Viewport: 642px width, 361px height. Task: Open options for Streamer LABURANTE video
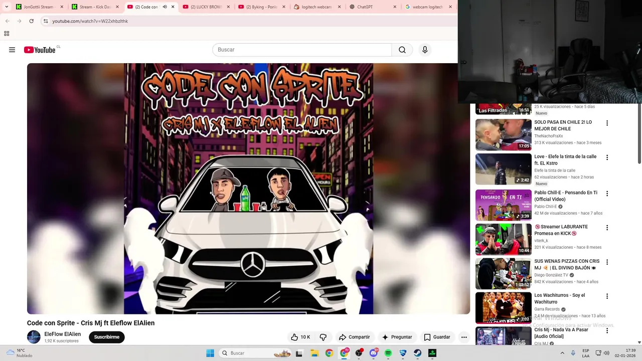[x=607, y=228]
